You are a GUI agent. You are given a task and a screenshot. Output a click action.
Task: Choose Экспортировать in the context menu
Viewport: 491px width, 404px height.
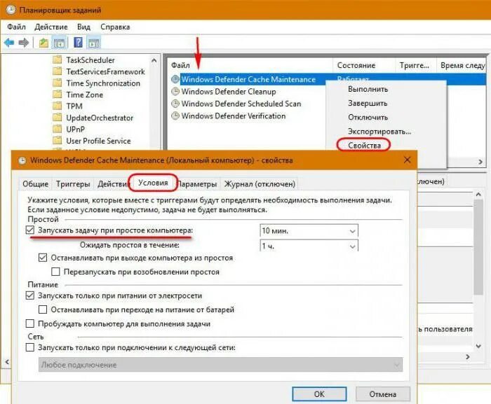(379, 132)
